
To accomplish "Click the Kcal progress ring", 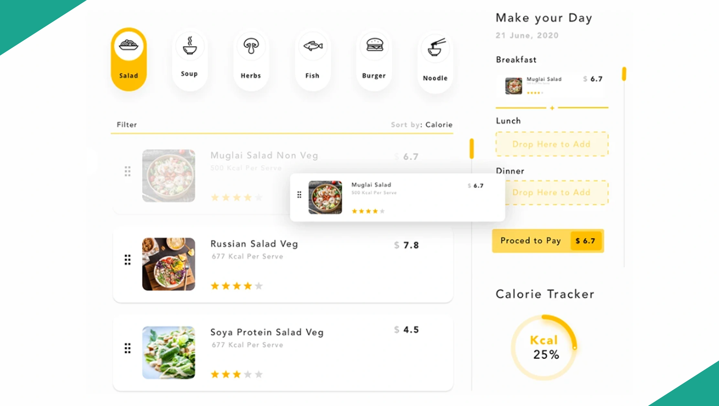I will 545,347.
